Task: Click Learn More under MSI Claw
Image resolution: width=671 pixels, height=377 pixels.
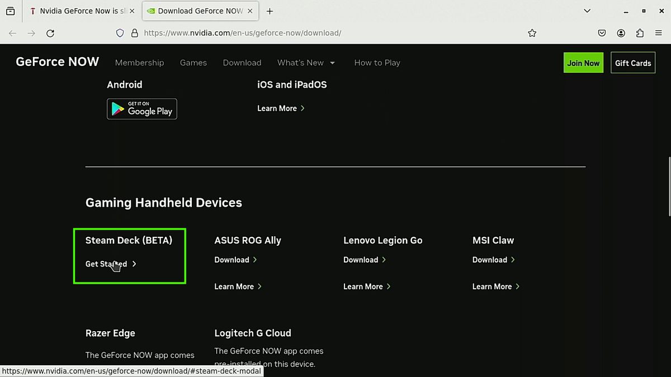Action: (492, 286)
